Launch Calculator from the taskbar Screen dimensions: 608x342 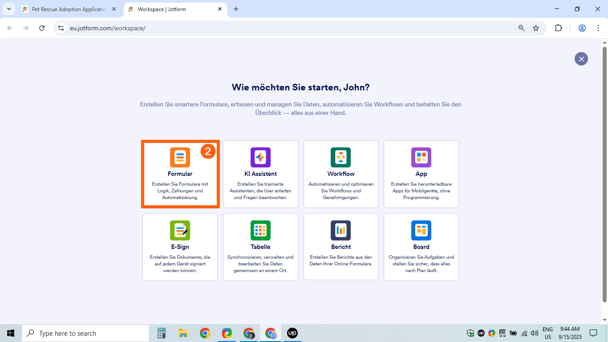(x=162, y=333)
